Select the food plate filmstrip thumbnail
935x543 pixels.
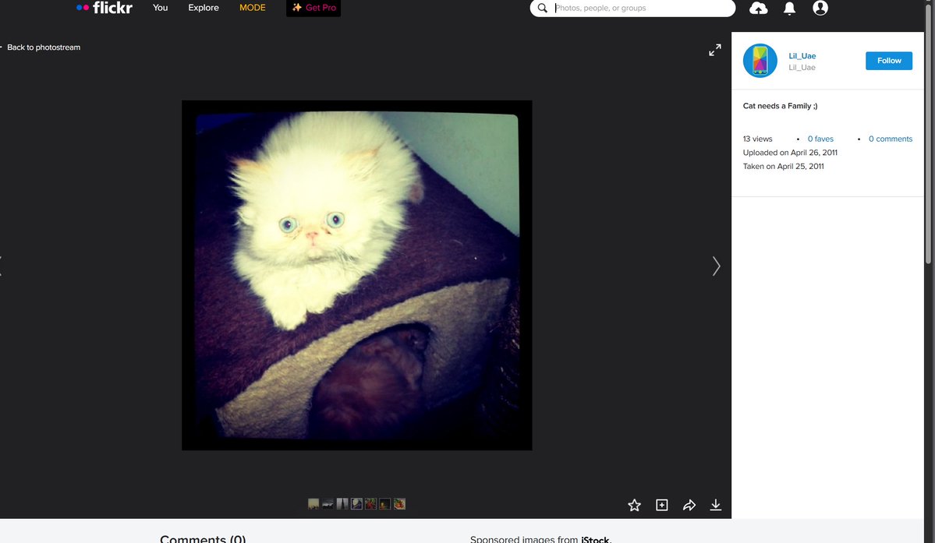pyautogui.click(x=399, y=504)
